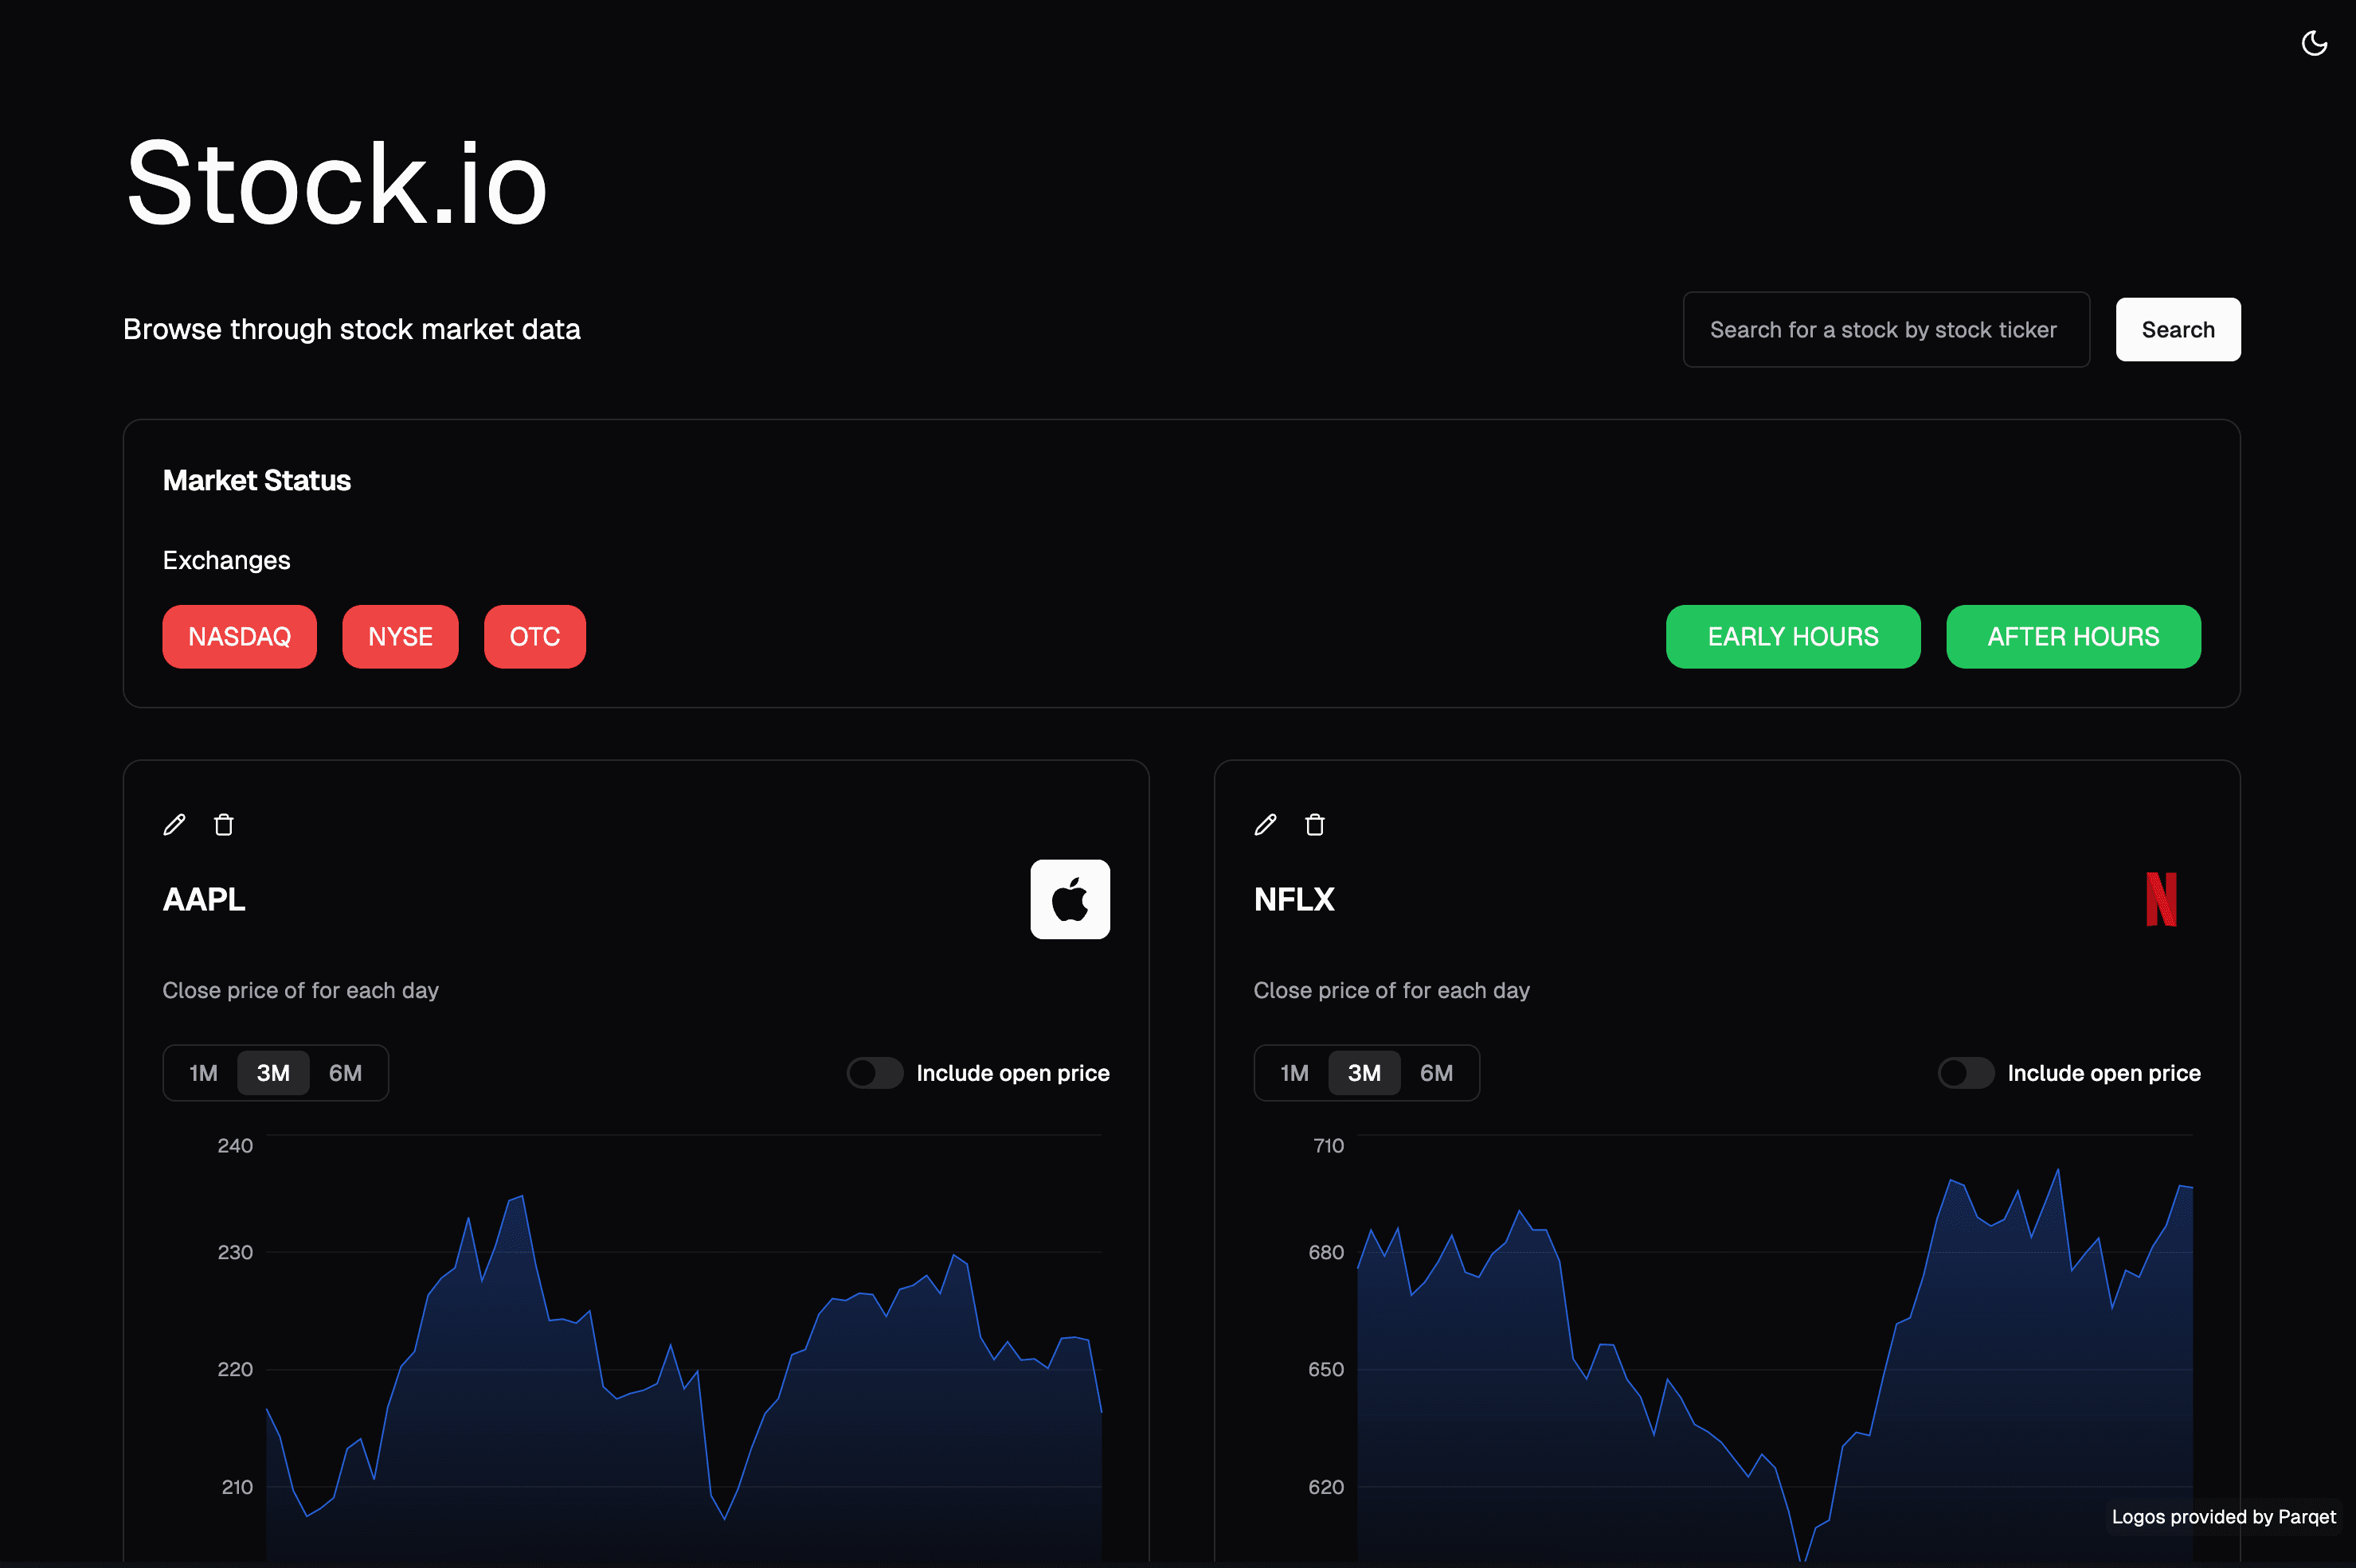
Task: Delete the AAPL card using the trash icon
Action: point(224,825)
